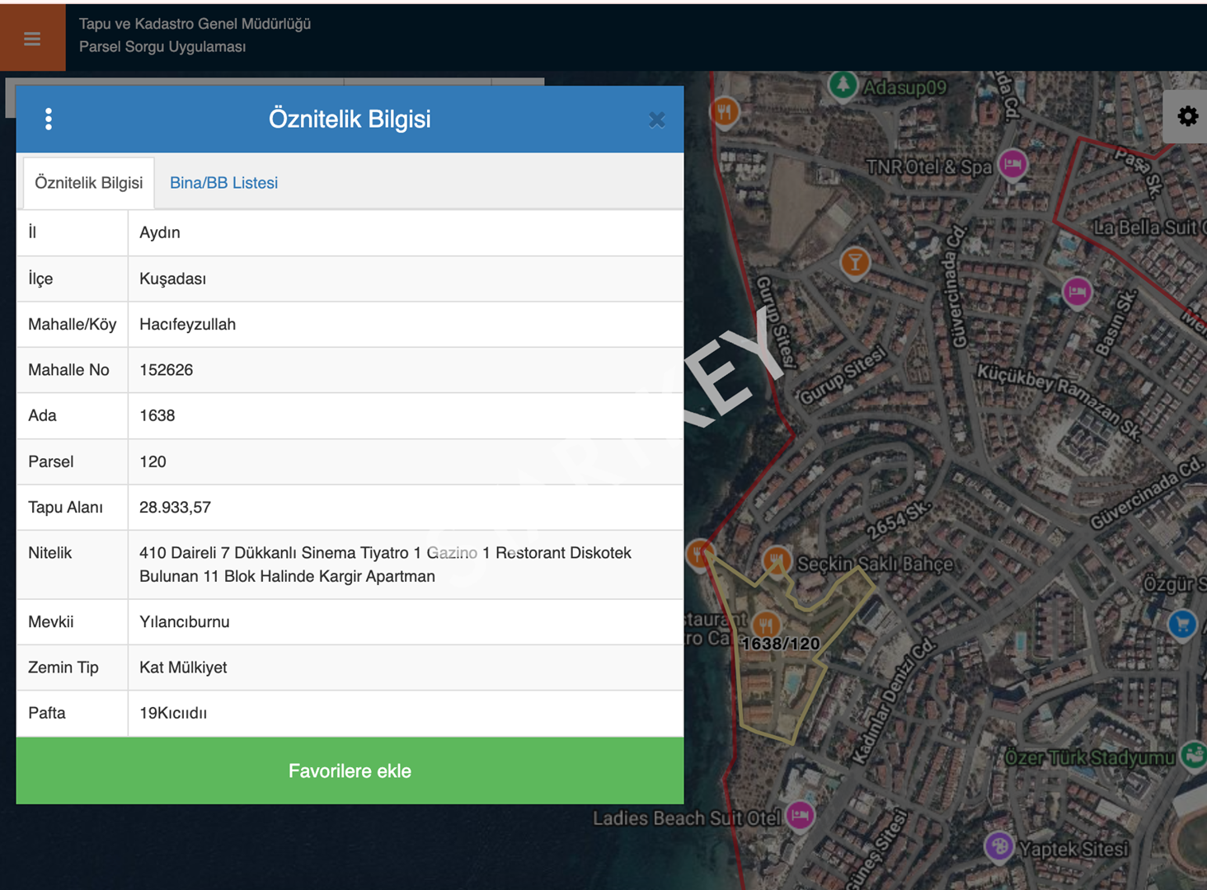The image size is (1207, 890).
Task: Click pink hotel marker below La Bella Suit
Action: click(1077, 292)
